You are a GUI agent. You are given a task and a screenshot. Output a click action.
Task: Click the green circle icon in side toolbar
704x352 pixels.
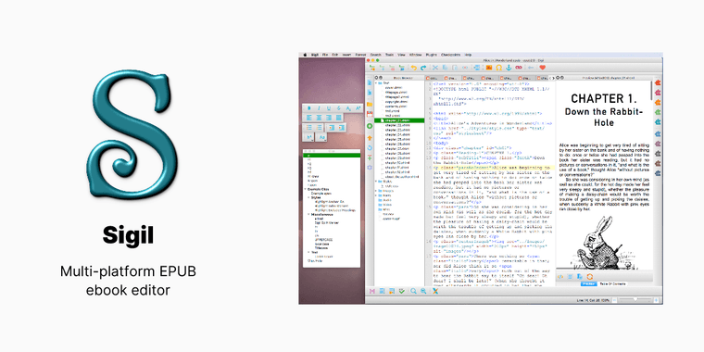click(370, 126)
